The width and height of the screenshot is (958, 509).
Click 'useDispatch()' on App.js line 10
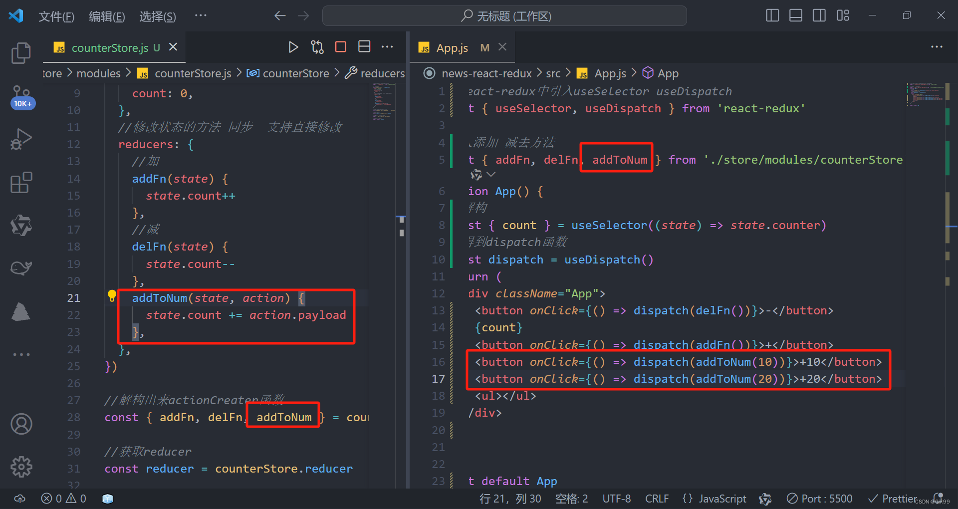coord(609,259)
